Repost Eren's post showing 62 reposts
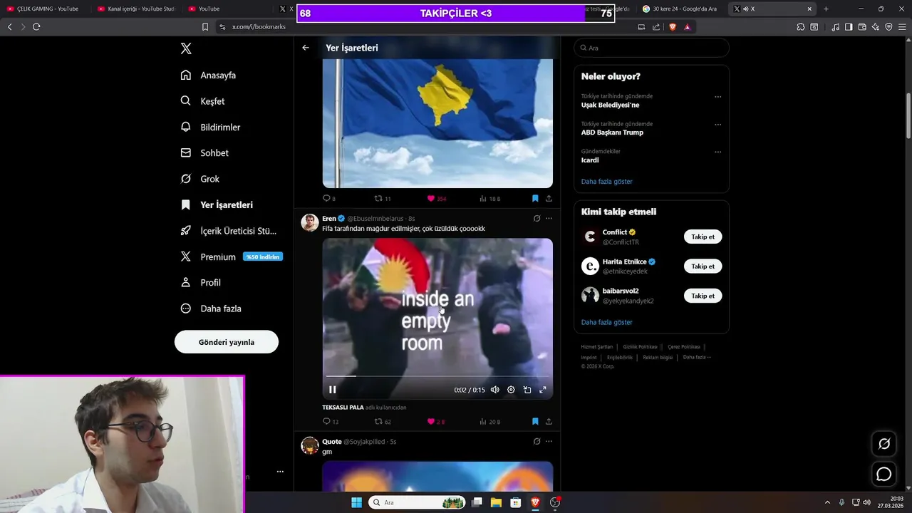This screenshot has width=912, height=513. pos(383,422)
